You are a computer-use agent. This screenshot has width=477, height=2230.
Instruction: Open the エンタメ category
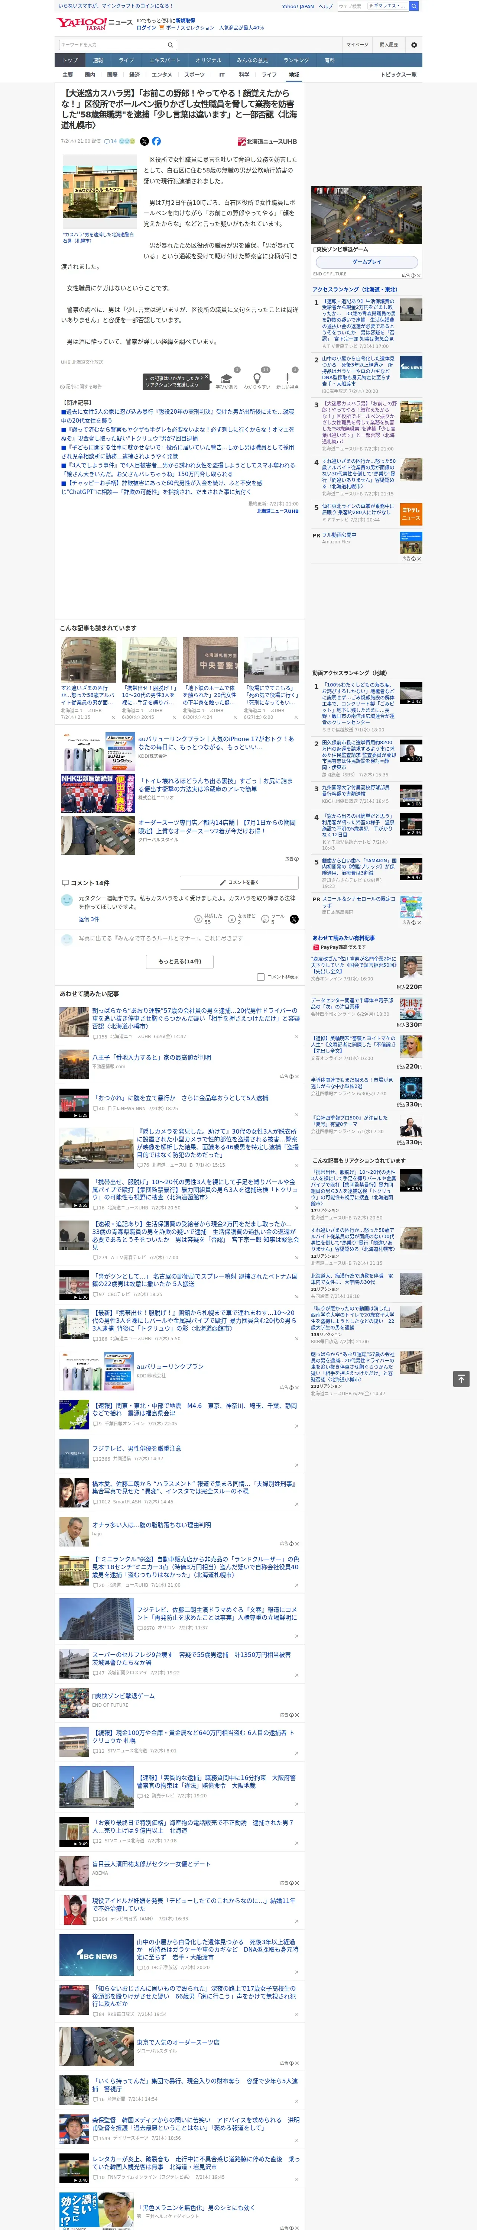pos(162,74)
